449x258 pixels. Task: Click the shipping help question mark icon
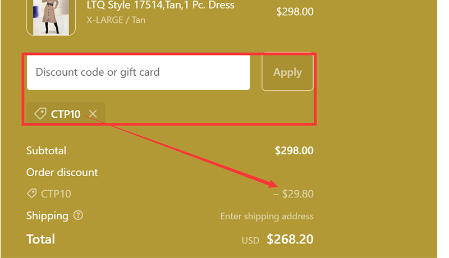(78, 215)
